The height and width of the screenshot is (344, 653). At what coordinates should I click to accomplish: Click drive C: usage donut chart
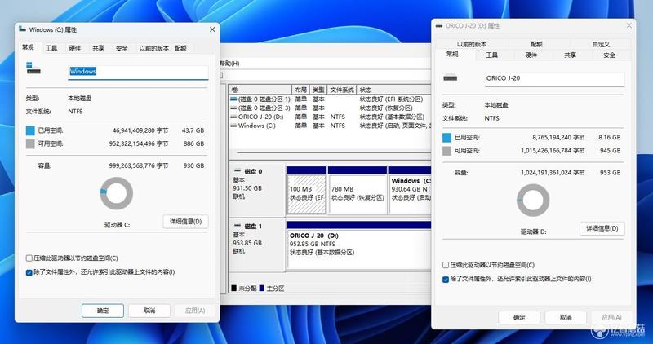coord(117,193)
